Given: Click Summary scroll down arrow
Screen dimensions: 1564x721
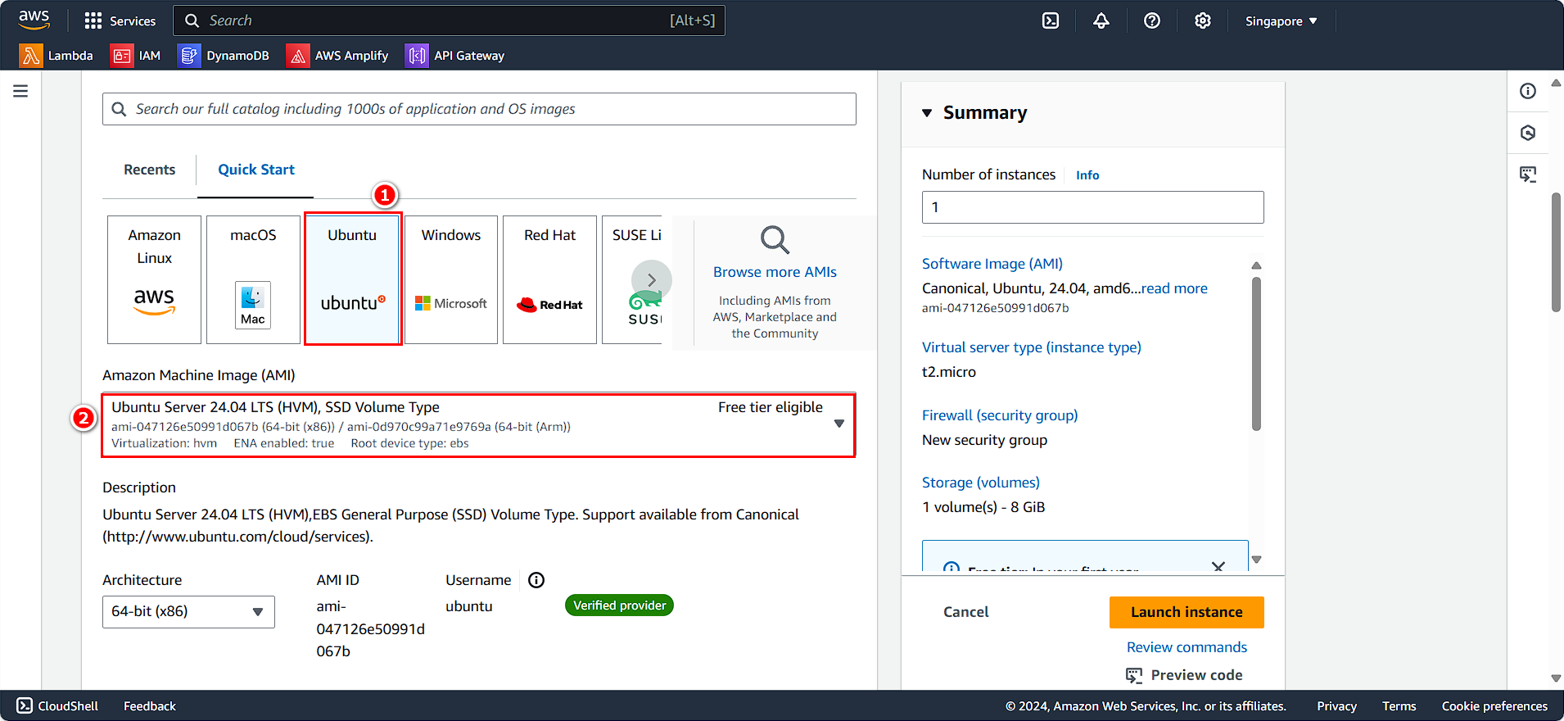Looking at the screenshot, I should click(1256, 560).
